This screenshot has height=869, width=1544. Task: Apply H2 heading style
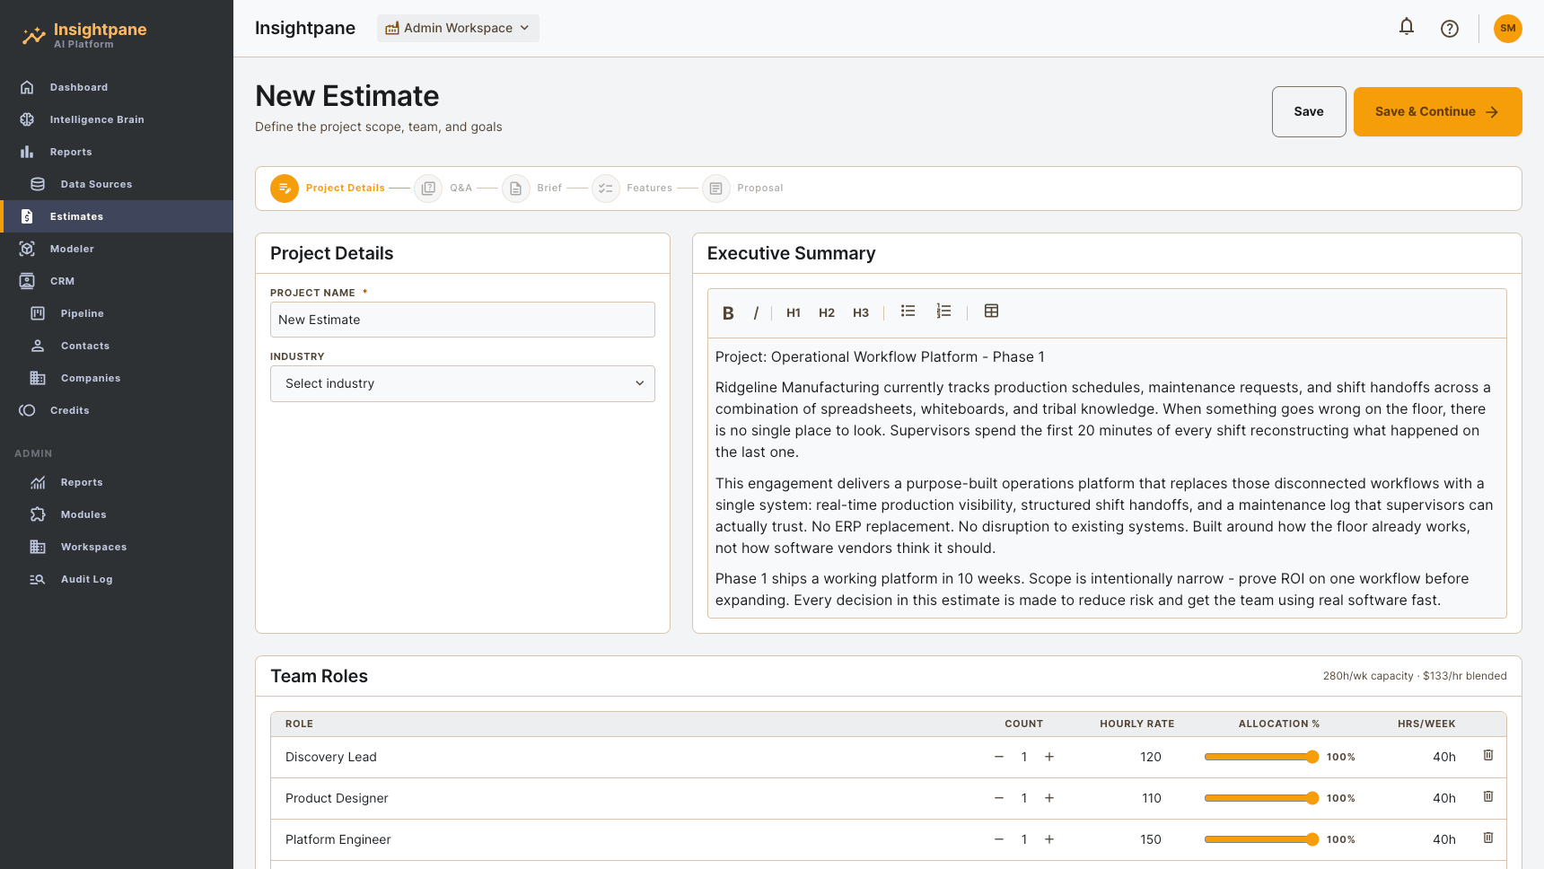tap(827, 313)
